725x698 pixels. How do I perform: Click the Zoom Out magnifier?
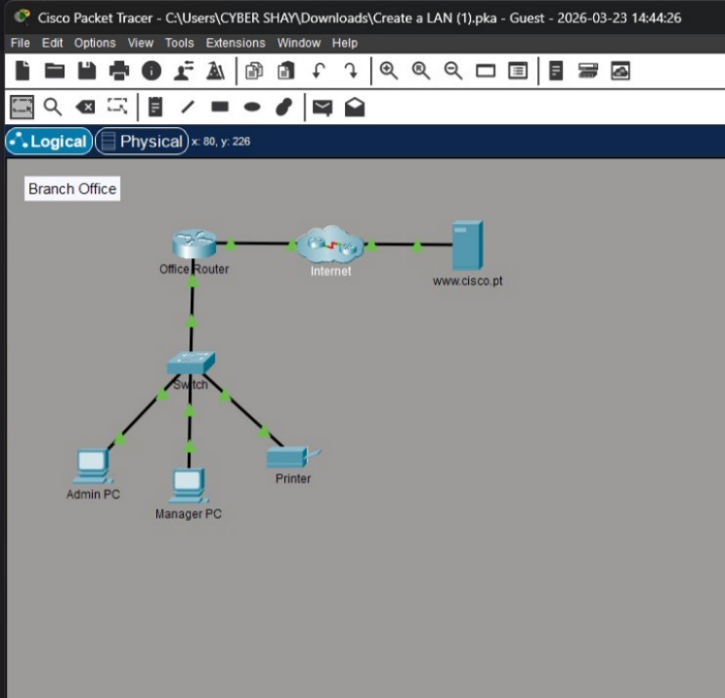click(x=453, y=71)
